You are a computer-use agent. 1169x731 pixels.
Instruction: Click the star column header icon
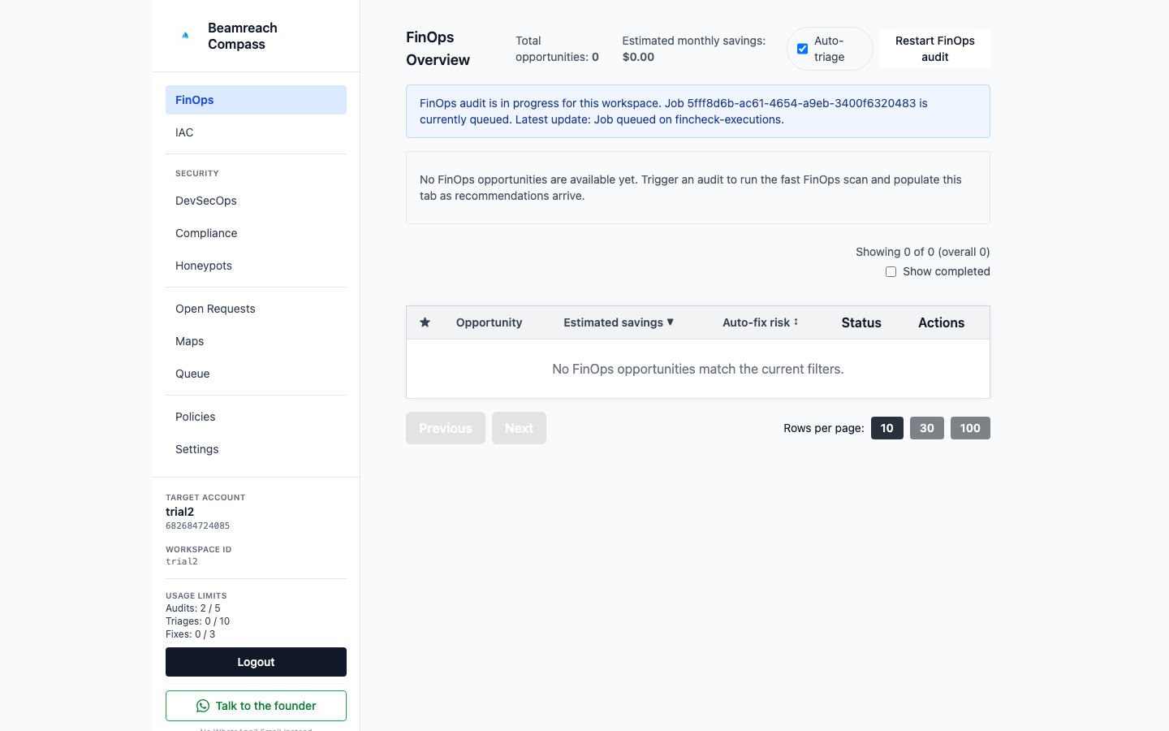pos(425,322)
